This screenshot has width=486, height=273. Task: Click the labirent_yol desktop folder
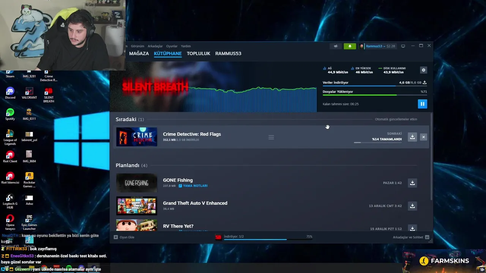[x=29, y=136]
